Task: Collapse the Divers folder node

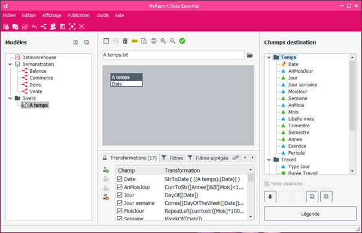Action: tap(10, 99)
